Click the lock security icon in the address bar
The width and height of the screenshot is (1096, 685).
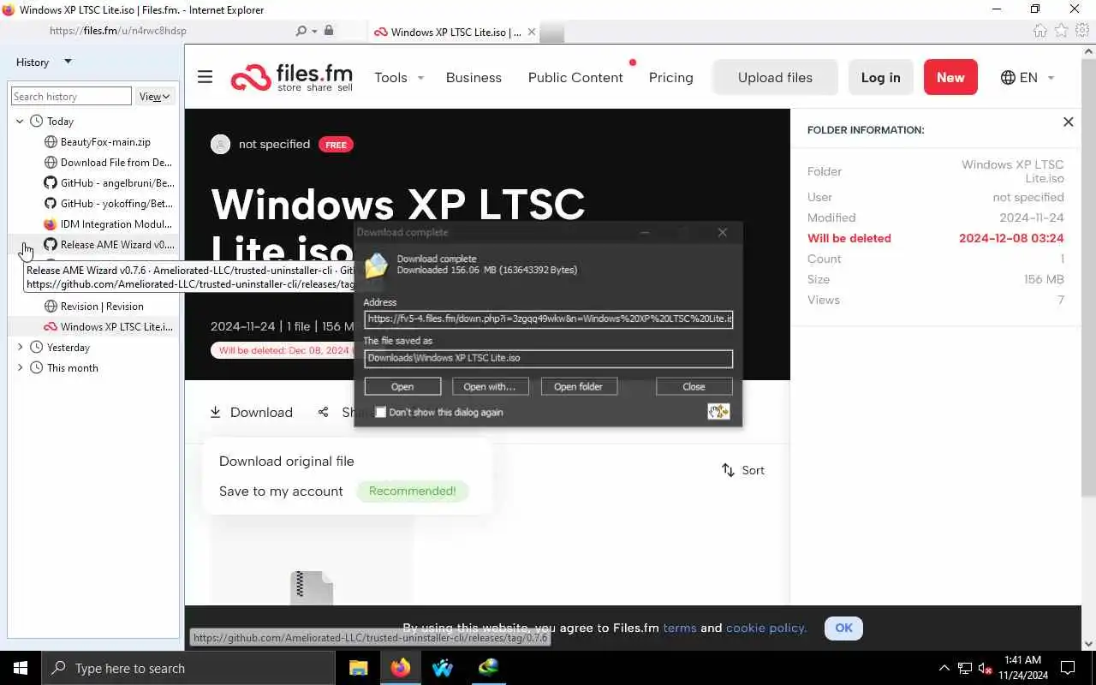tap(329, 31)
